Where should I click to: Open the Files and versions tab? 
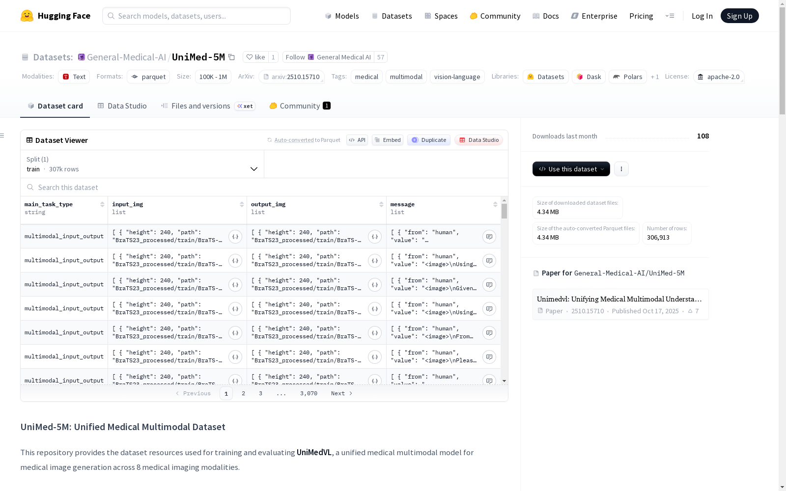[x=208, y=106]
